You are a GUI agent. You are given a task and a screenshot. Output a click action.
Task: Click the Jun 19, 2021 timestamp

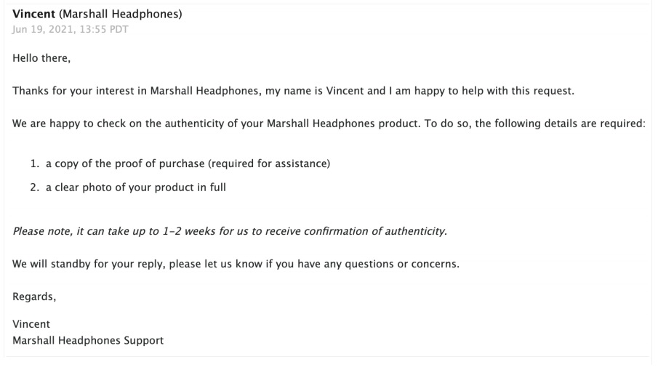point(41,29)
